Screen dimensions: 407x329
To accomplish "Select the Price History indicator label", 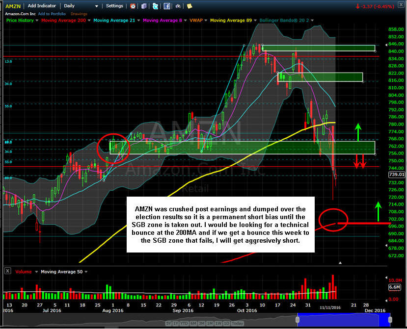I will click(x=20, y=20).
